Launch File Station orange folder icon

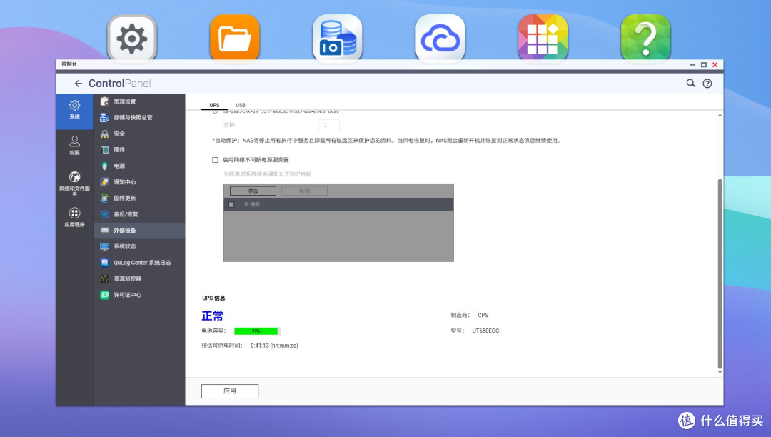pyautogui.click(x=235, y=39)
